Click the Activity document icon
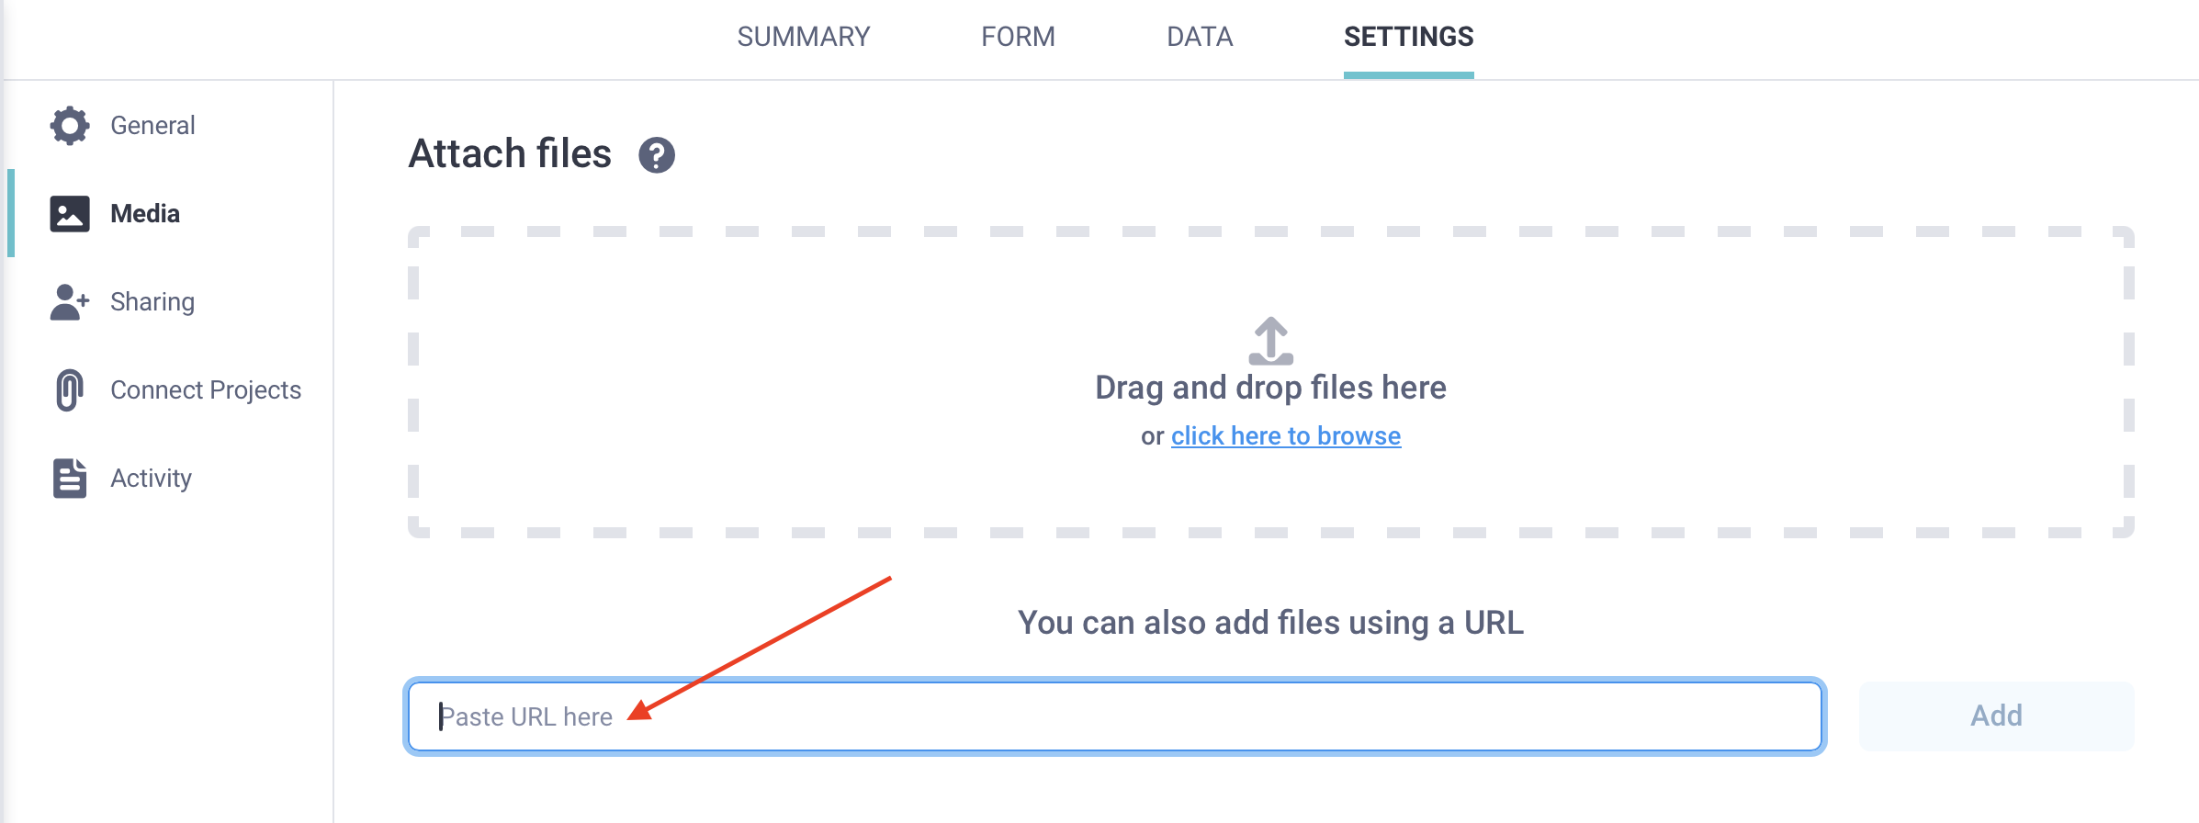 click(x=70, y=479)
